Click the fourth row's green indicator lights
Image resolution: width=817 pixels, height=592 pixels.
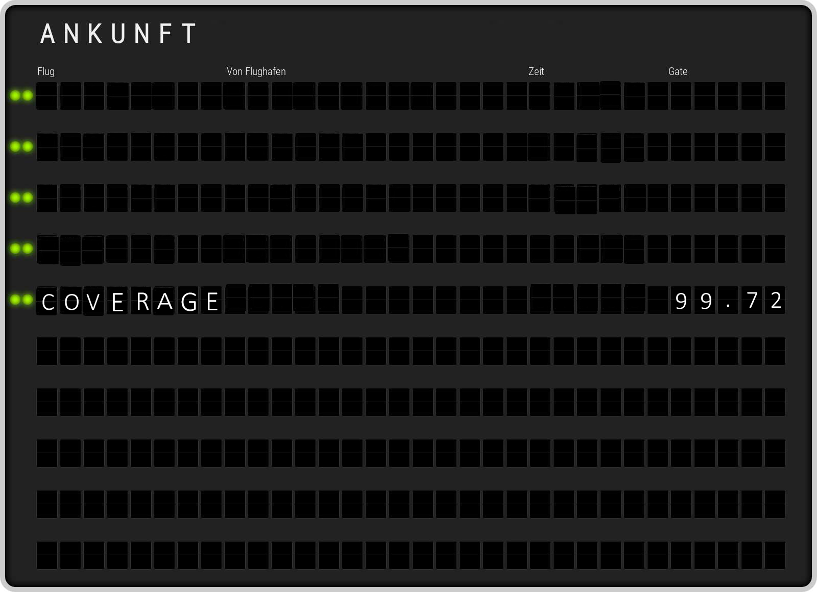click(x=21, y=249)
